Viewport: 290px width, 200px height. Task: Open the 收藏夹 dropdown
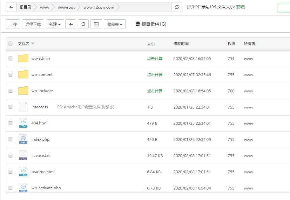pos(115,24)
